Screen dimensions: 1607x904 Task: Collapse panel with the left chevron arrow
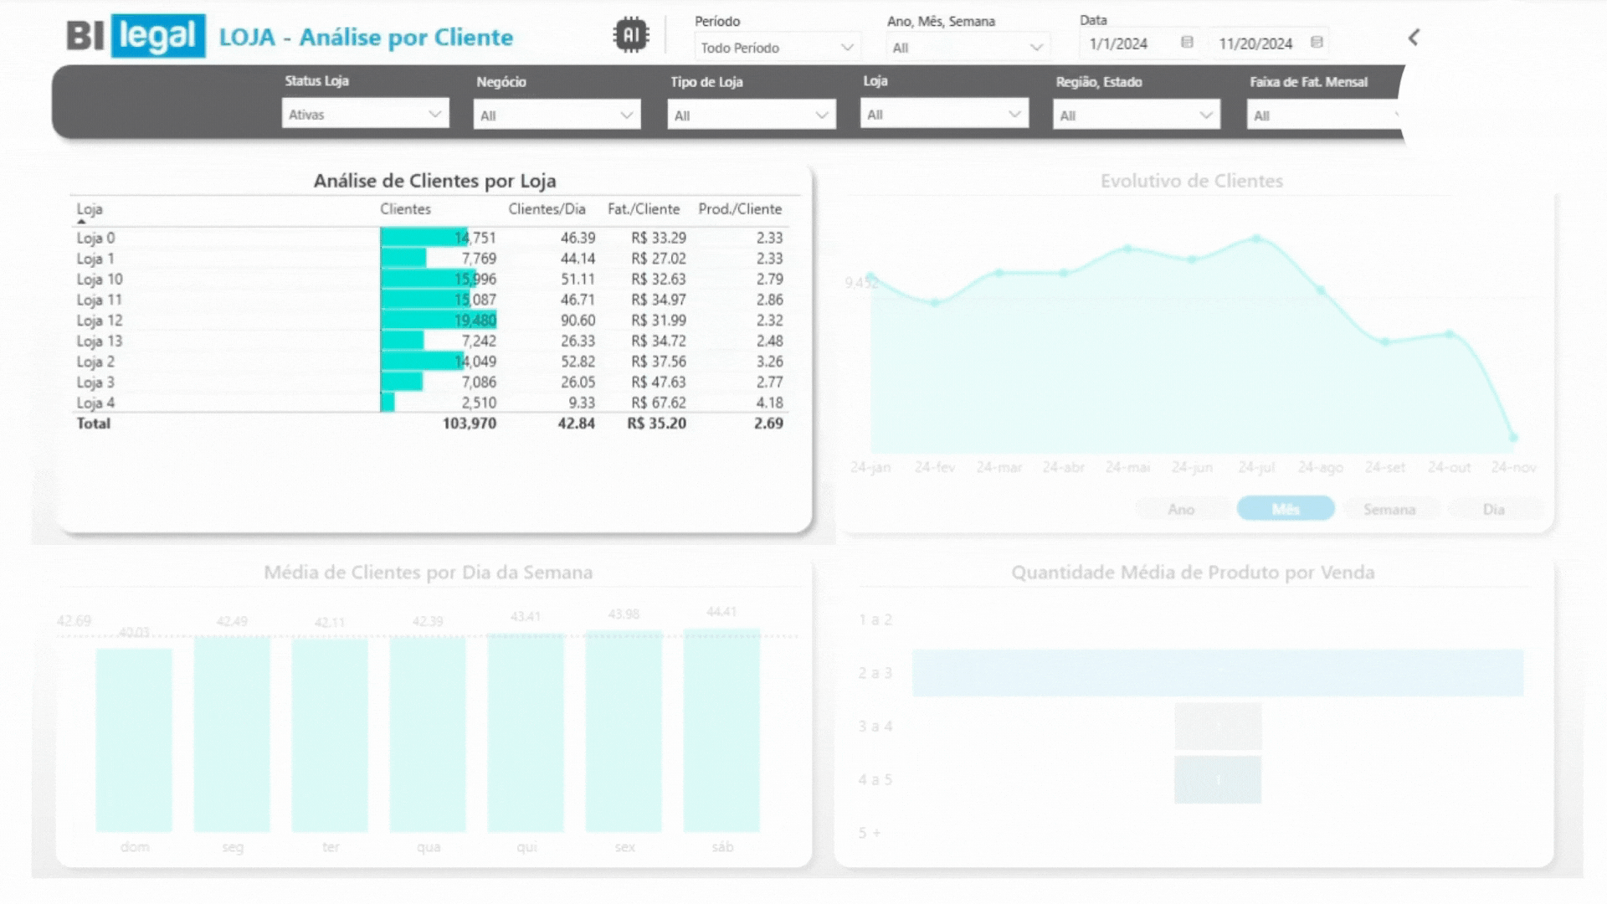click(1414, 38)
